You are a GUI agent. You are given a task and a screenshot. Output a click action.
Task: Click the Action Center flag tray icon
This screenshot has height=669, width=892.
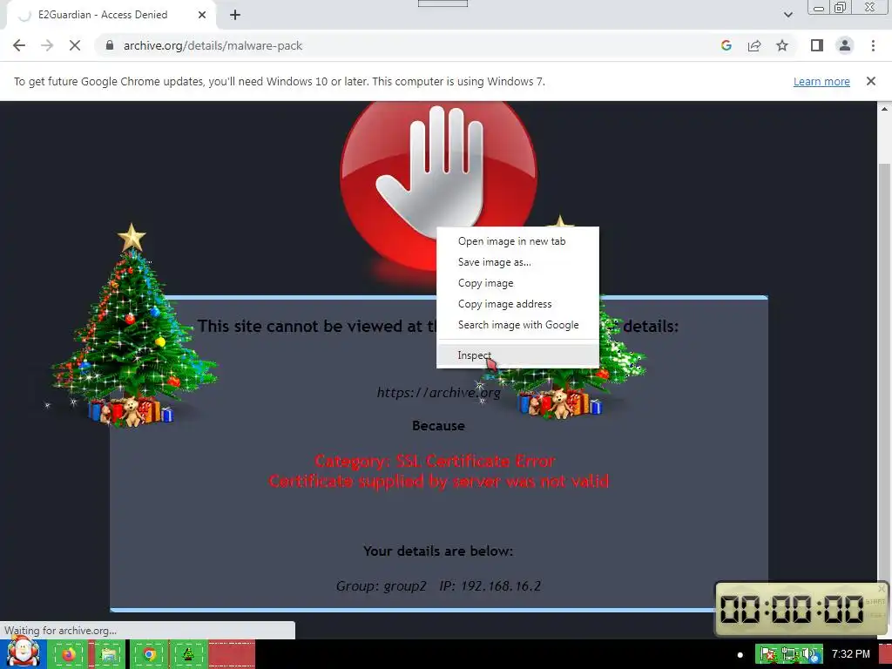coord(767,653)
